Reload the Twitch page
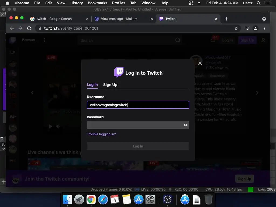This screenshot has height=207, width=276. pos(29,28)
